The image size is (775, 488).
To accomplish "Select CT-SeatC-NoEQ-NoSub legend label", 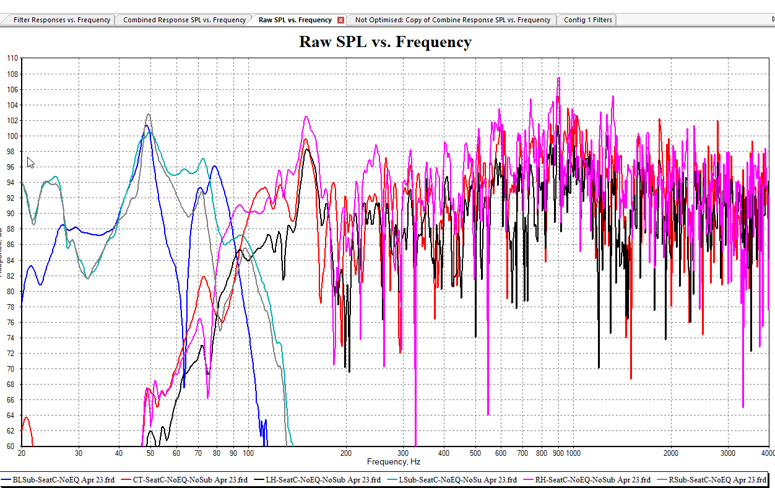I will (x=190, y=480).
